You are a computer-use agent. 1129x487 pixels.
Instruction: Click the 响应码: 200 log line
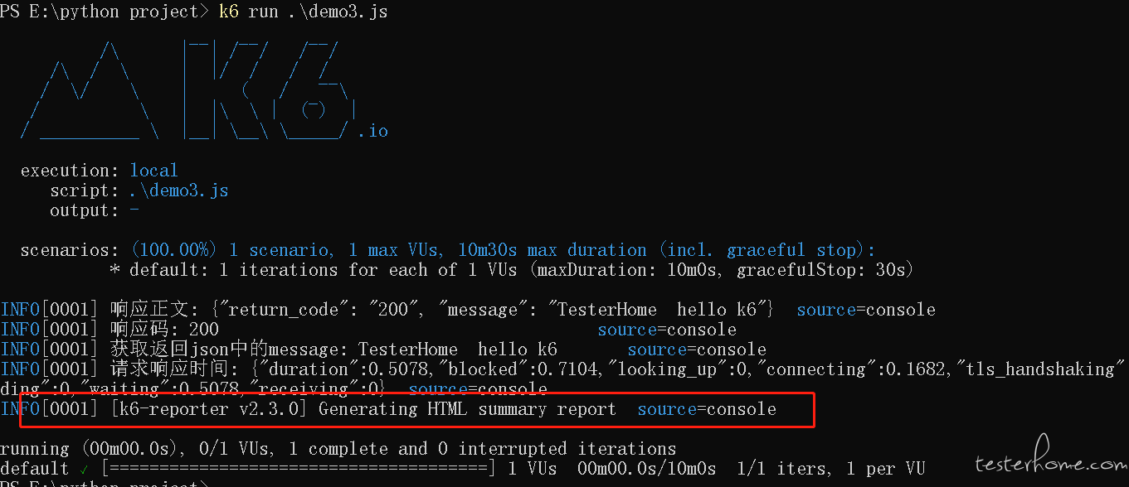pyautogui.click(x=368, y=330)
